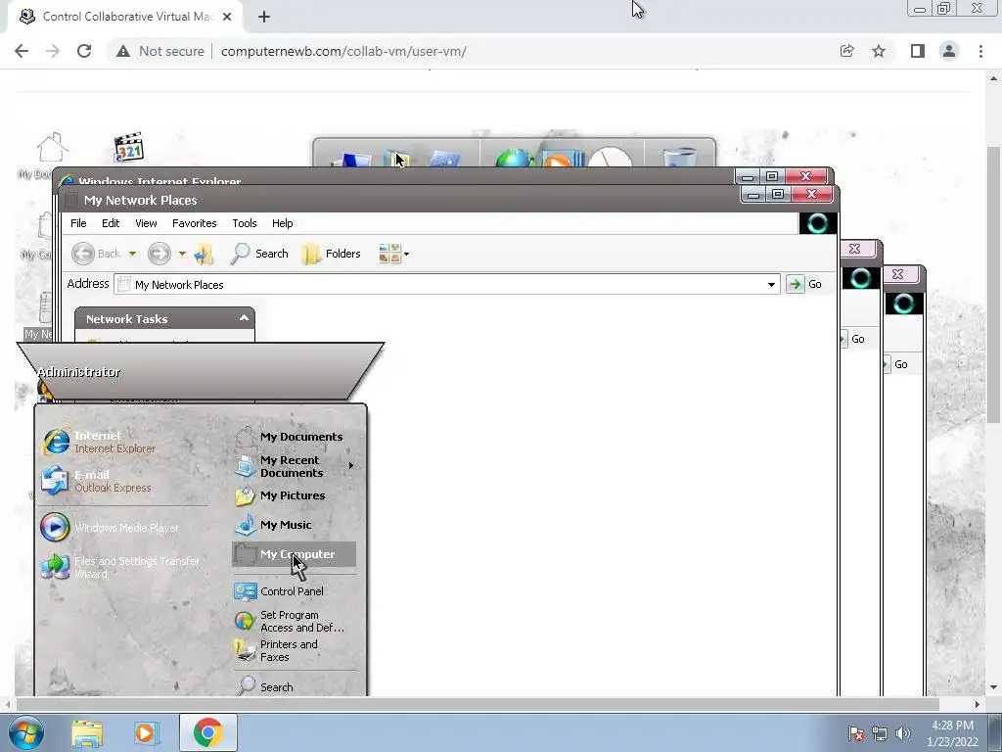This screenshot has width=1002, height=752.
Task: Open My Music from the start menu
Action: coord(273,525)
